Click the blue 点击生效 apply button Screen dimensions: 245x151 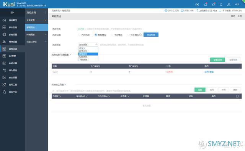click(x=151, y=34)
